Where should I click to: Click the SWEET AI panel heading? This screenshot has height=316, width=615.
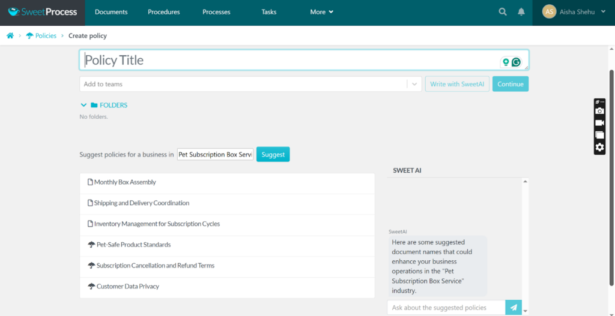tap(407, 171)
